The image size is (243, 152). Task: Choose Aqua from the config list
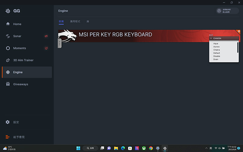pos(216,43)
